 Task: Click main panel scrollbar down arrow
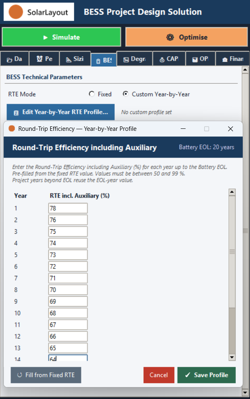(245, 393)
